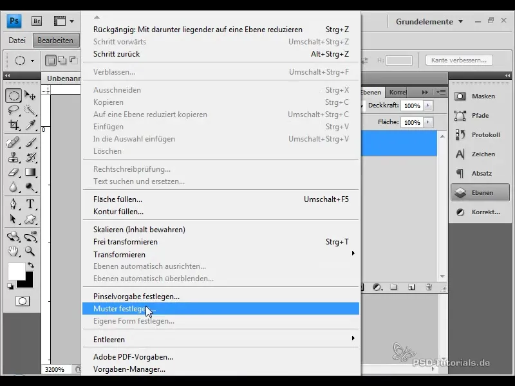Viewport: 515px width, 386px height.
Task: Select the Blur droplet tool
Action: tap(14, 187)
